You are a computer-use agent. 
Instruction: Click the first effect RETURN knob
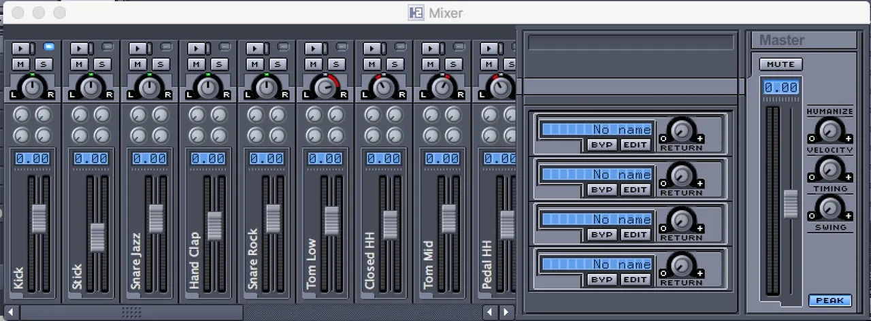coord(681,130)
